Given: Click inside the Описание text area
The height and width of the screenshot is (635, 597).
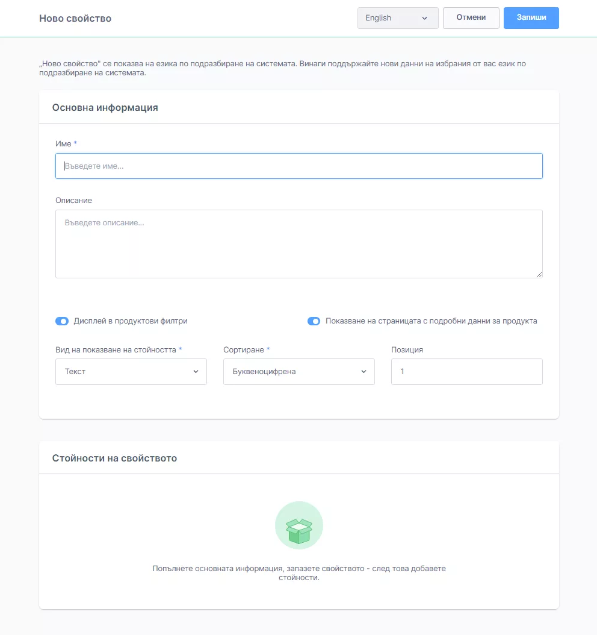Looking at the screenshot, I should [298, 244].
